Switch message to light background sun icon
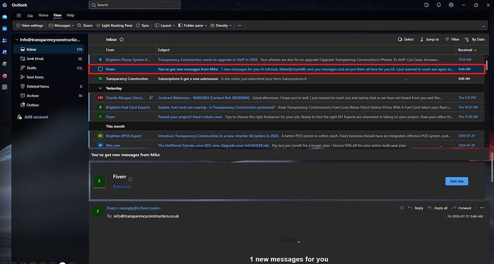The width and height of the screenshot is (494, 264). [x=401, y=208]
